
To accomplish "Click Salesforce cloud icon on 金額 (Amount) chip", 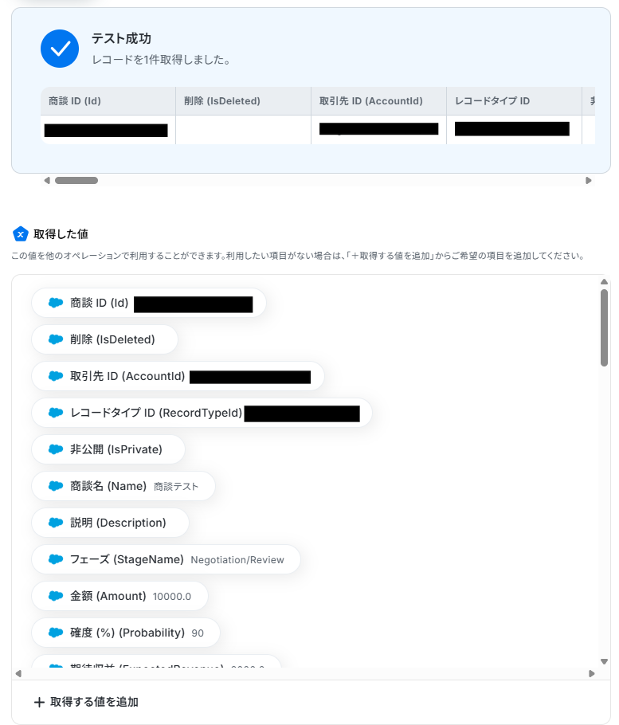I will pos(56,596).
